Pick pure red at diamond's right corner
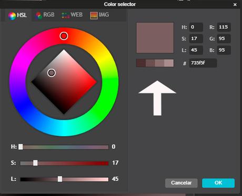242x196 pixels. coord(95,82)
